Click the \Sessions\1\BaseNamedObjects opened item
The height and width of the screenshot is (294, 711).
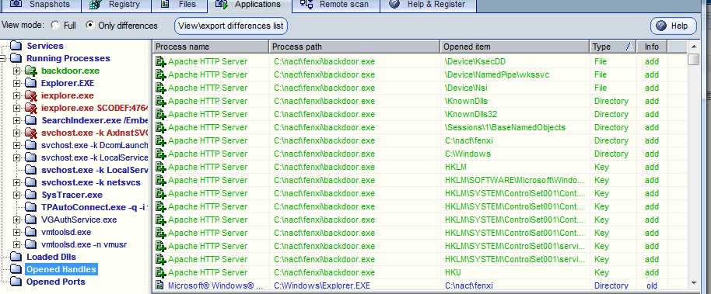505,127
